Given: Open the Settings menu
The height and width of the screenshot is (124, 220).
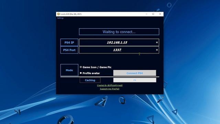Looking at the screenshot, I should pos(60,18).
